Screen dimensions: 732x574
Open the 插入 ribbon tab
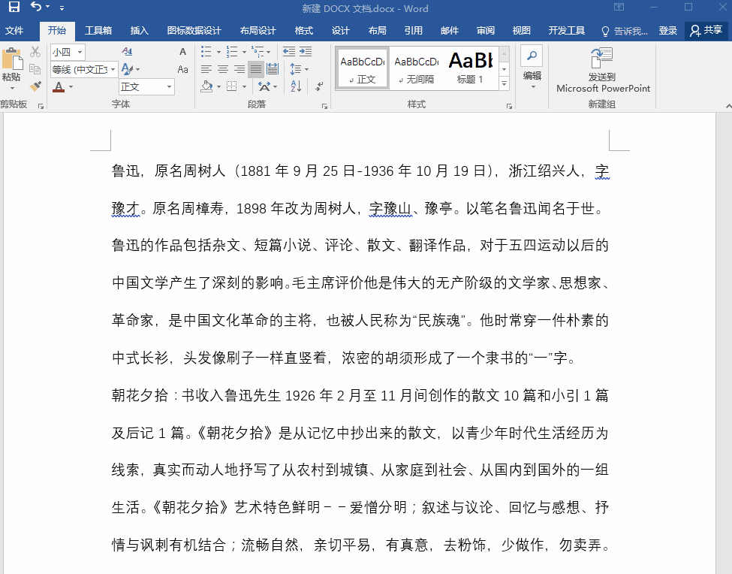[139, 31]
